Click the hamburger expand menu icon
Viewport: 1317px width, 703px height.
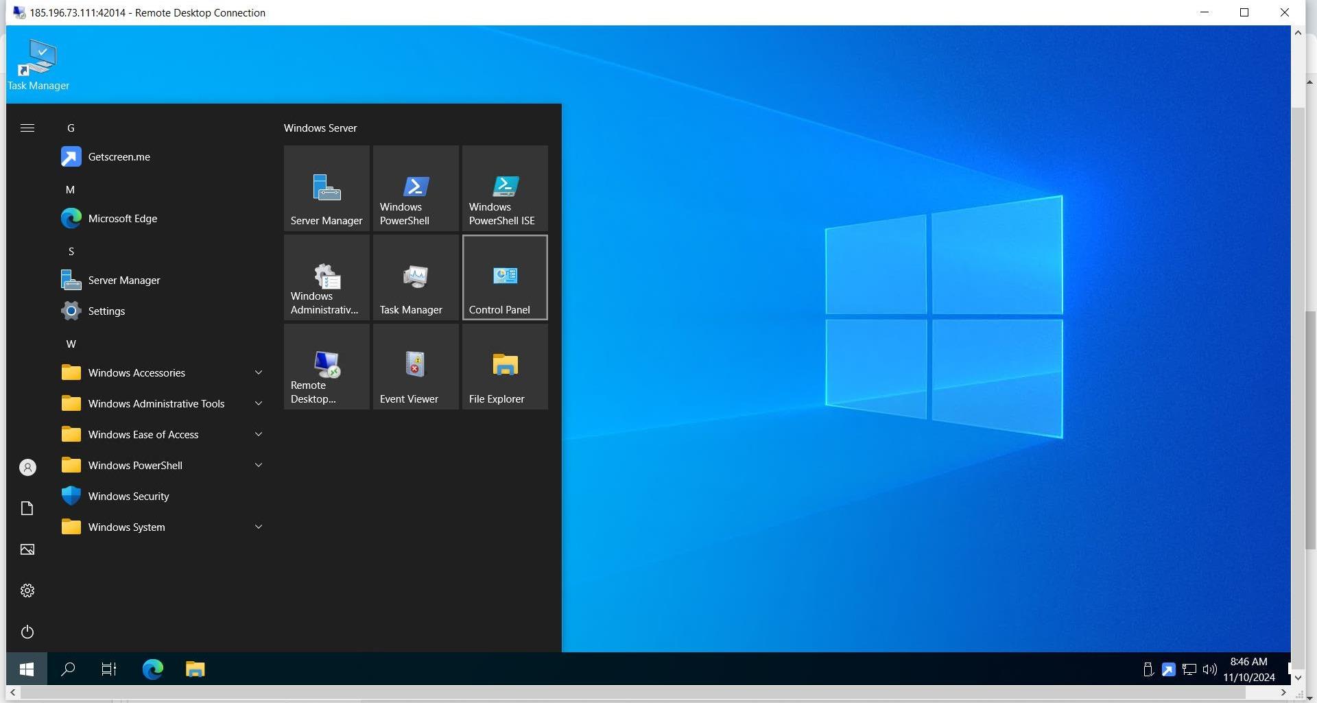coord(27,128)
